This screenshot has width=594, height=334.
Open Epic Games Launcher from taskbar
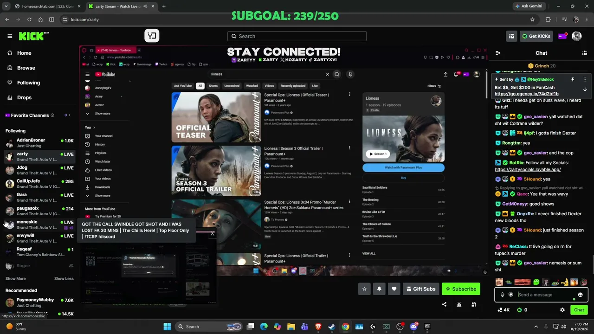427,327
